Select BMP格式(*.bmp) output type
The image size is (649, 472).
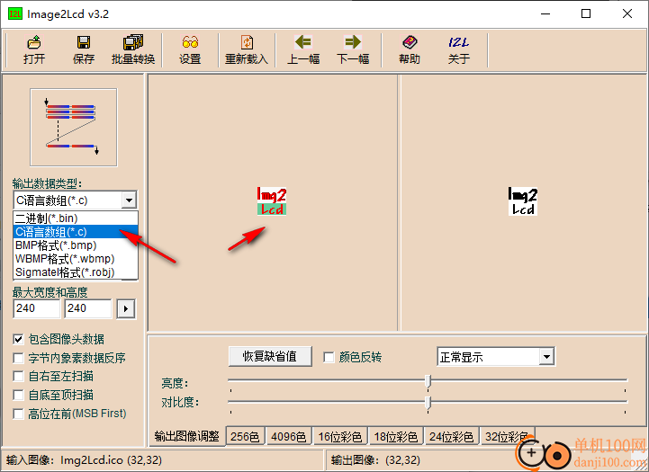point(76,245)
